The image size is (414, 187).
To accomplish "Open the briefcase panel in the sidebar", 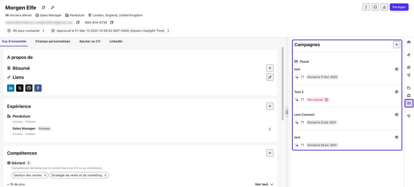I will (409, 95).
